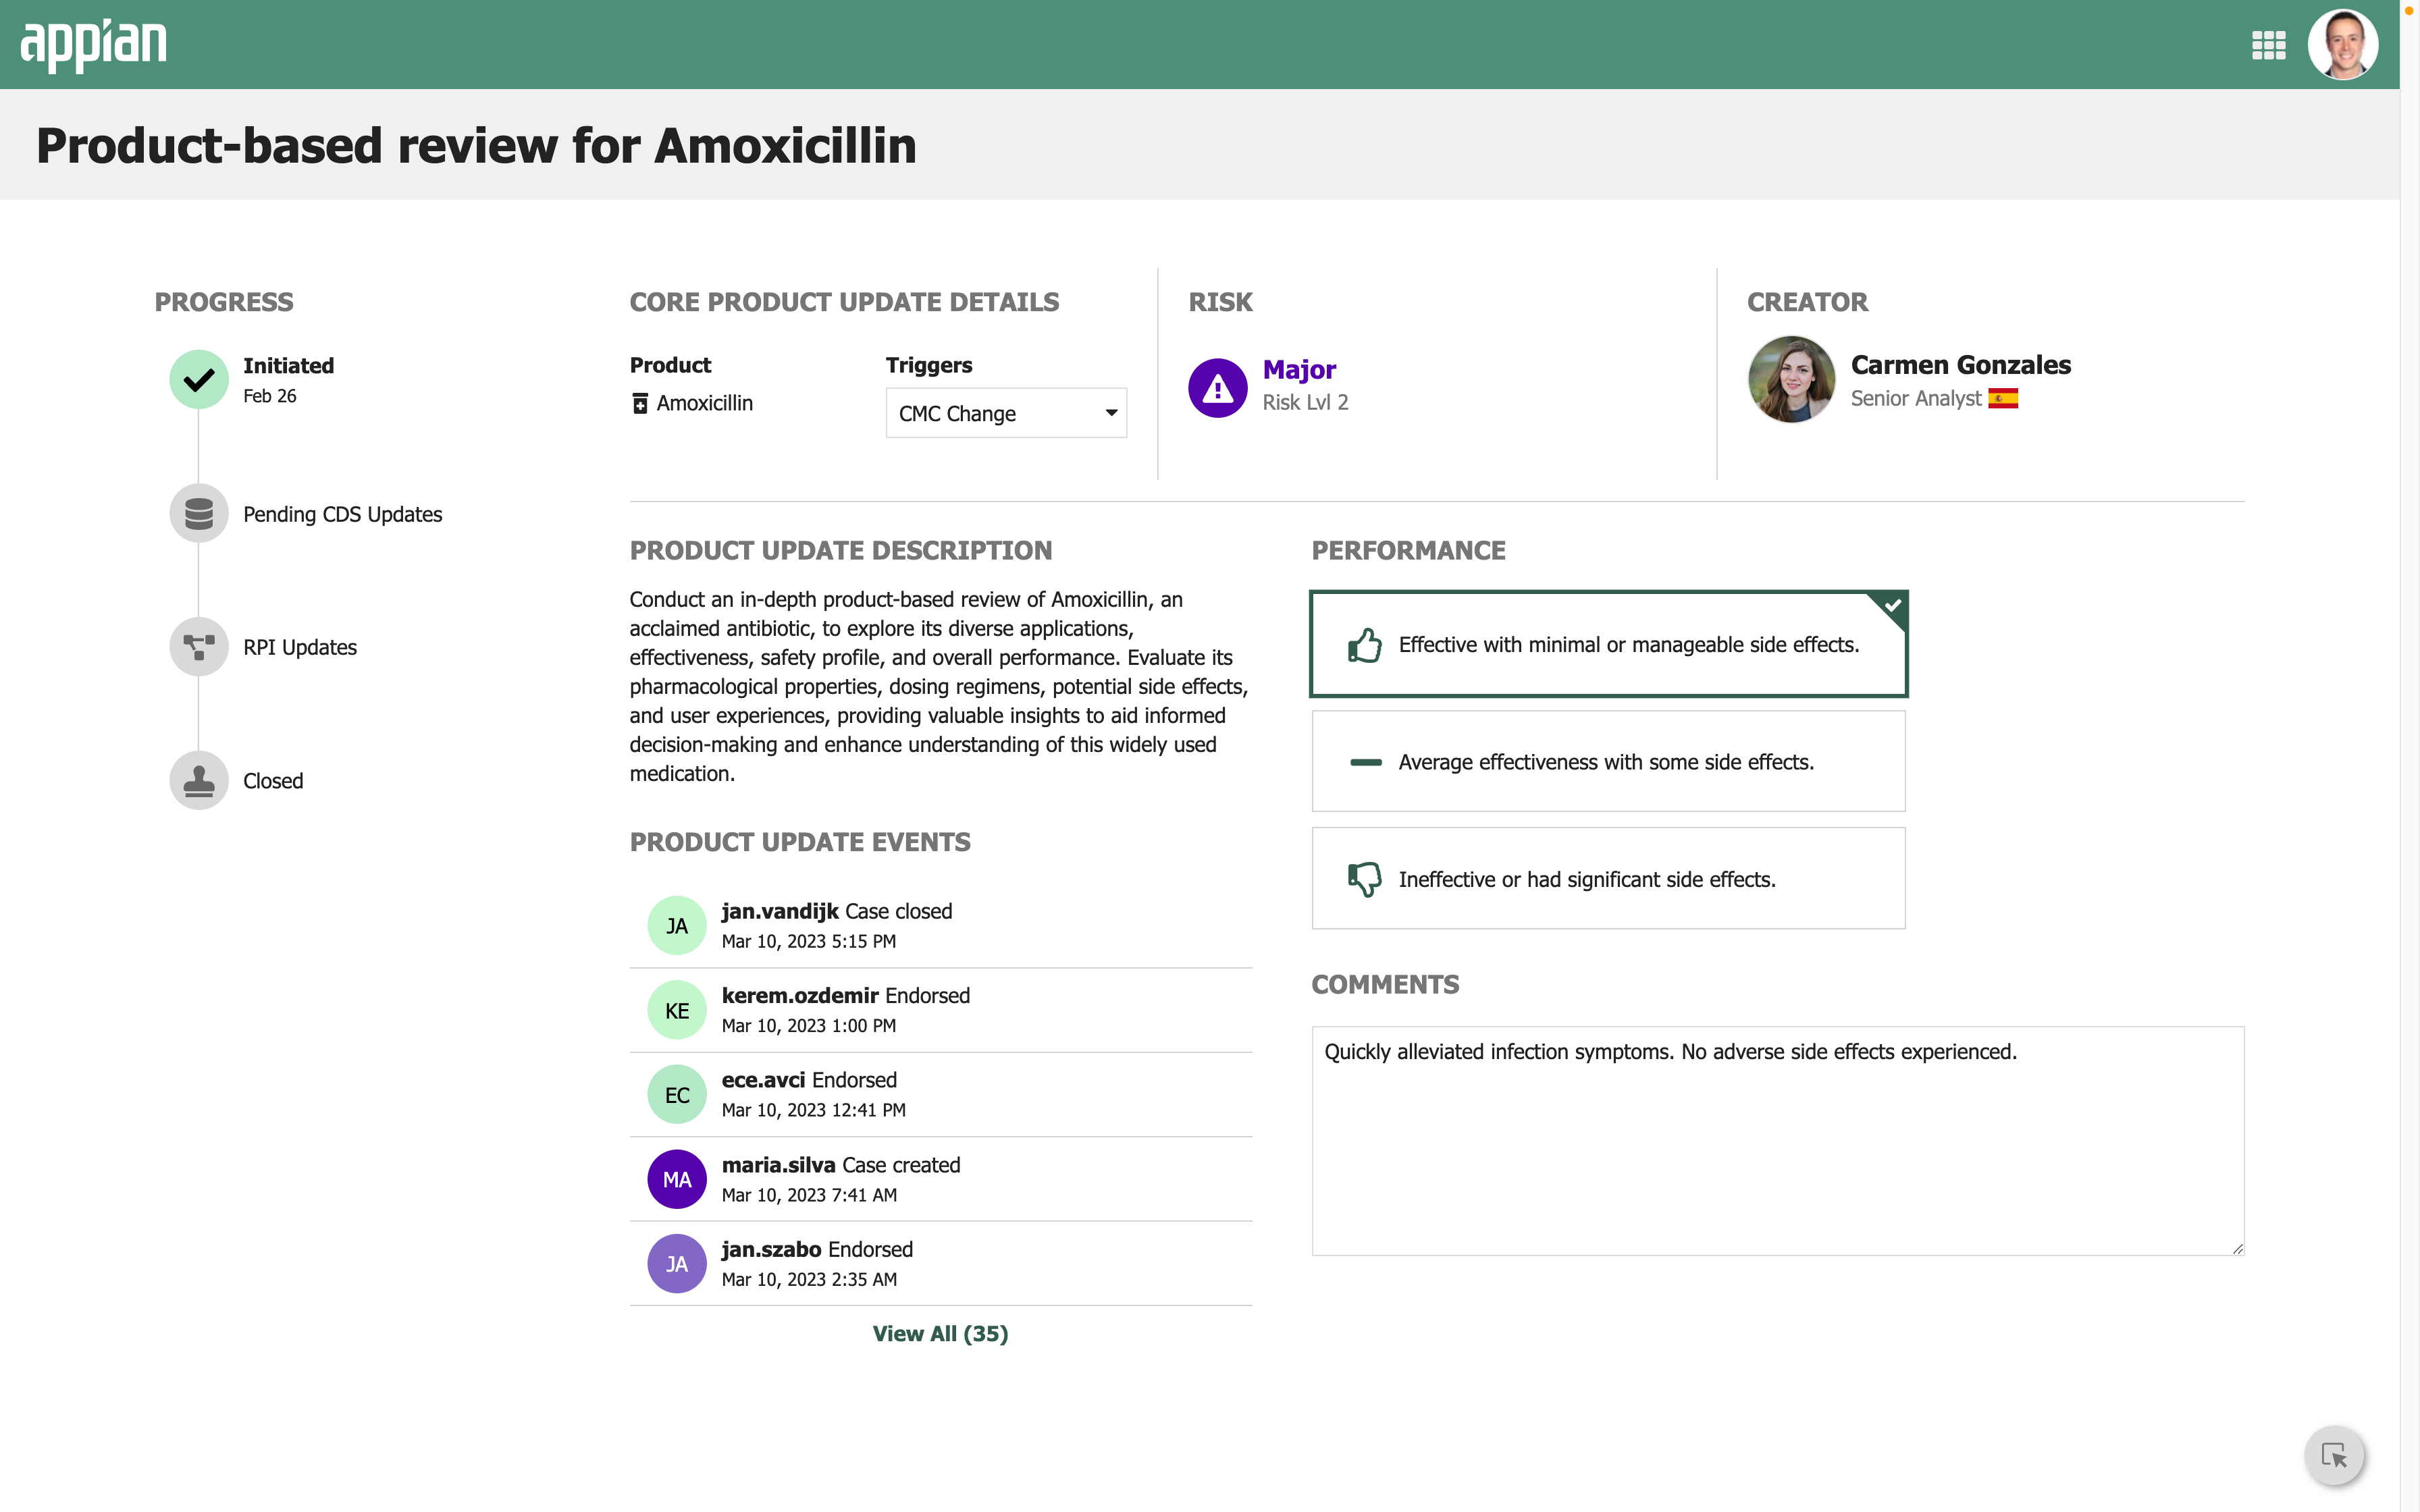2420x1512 pixels.
Task: Click the RPI Updates workflow icon
Action: click(199, 647)
